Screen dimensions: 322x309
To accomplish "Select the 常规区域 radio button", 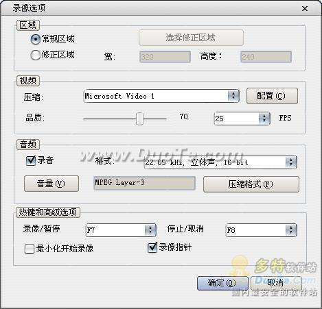I will click(35, 39).
